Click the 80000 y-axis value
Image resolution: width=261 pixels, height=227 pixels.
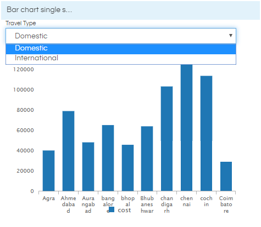pos(25,110)
